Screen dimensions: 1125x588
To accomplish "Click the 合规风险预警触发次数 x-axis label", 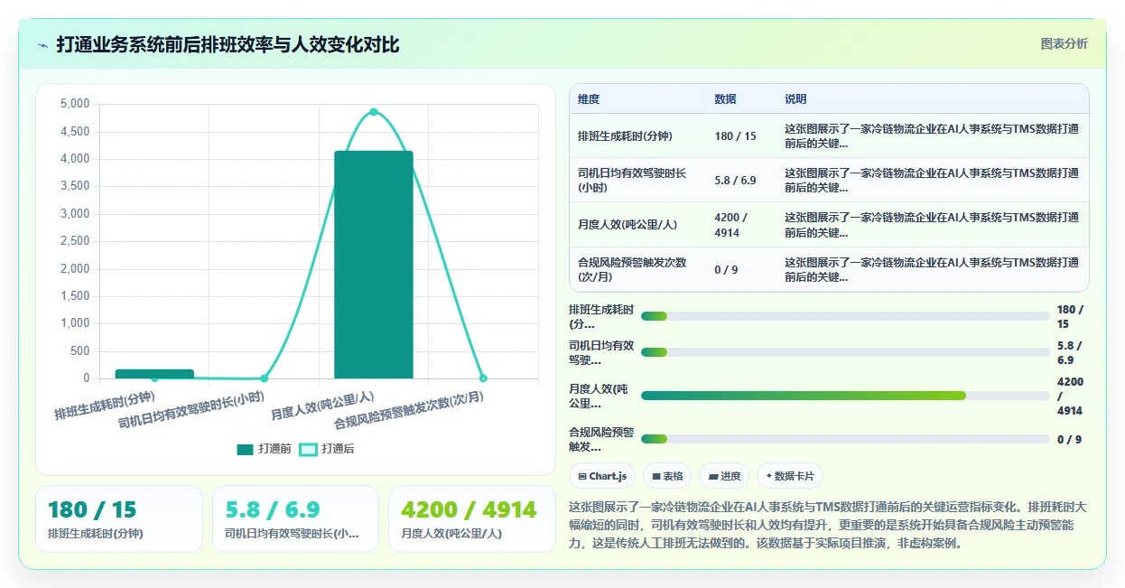I will (410, 411).
